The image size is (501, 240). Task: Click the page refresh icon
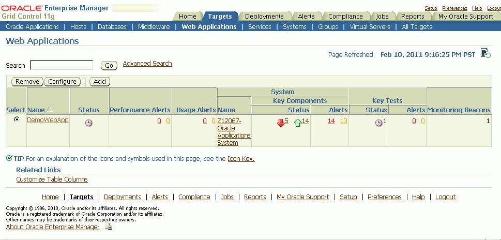point(485,53)
